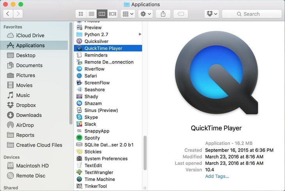
Task: Select Preview app in list
Action: [108, 28]
